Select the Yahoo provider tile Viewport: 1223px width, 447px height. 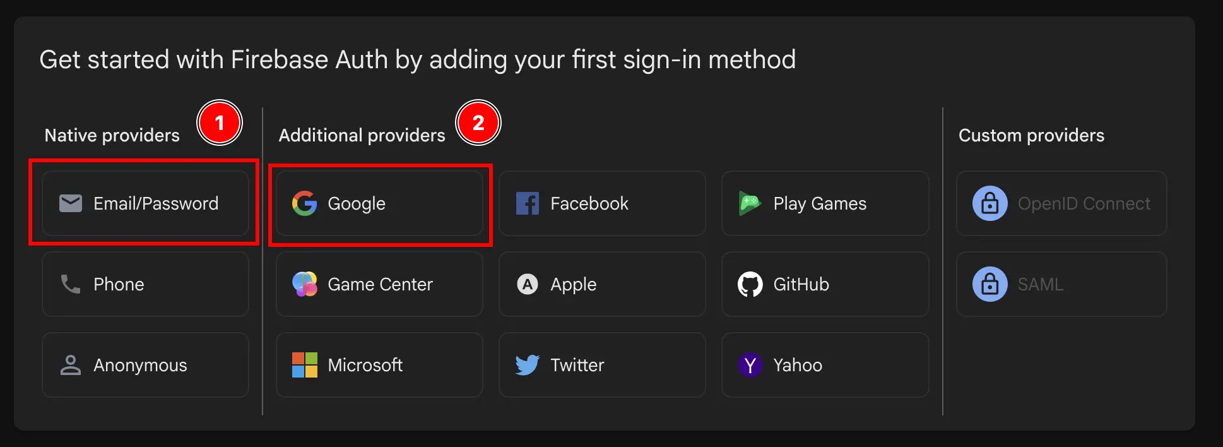click(825, 365)
